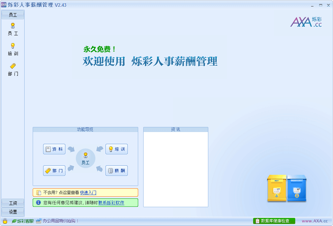Open 薪酬 button in the function guide
The height and width of the screenshot is (226, 333).
117,171
